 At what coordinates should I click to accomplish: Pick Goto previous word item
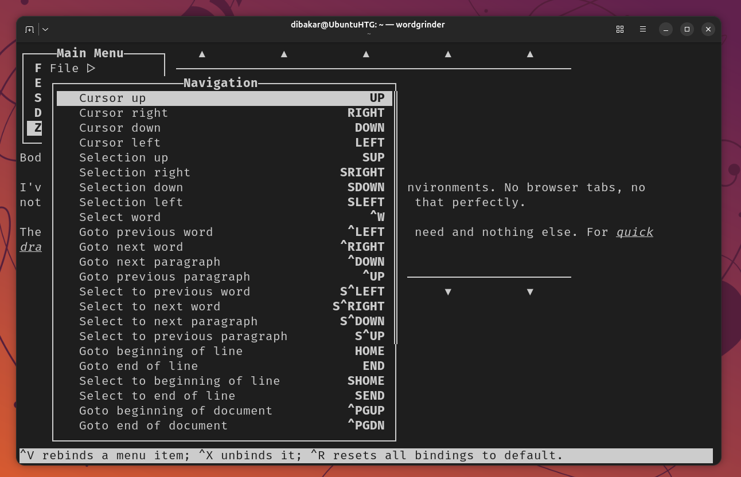[x=224, y=232]
